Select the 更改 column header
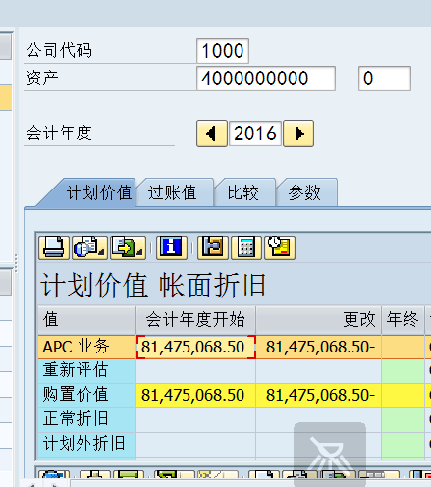Image resolution: width=431 pixels, height=487 pixels. tap(318, 320)
